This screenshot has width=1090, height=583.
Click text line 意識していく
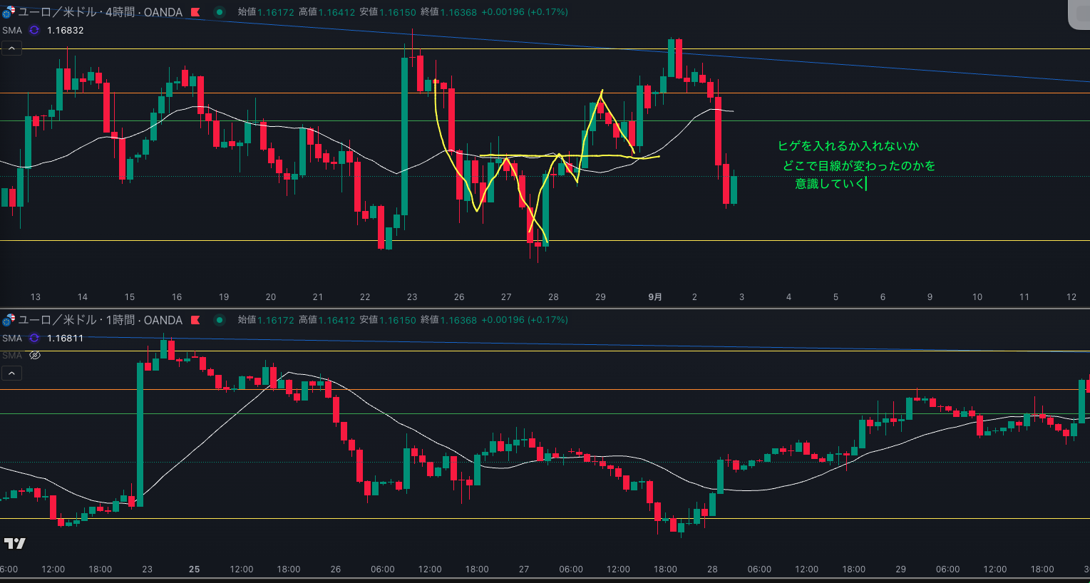pyautogui.click(x=830, y=184)
